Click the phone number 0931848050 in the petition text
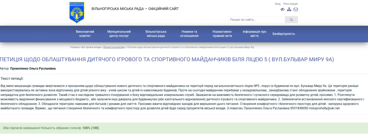 pyautogui.click(x=300, y=108)
